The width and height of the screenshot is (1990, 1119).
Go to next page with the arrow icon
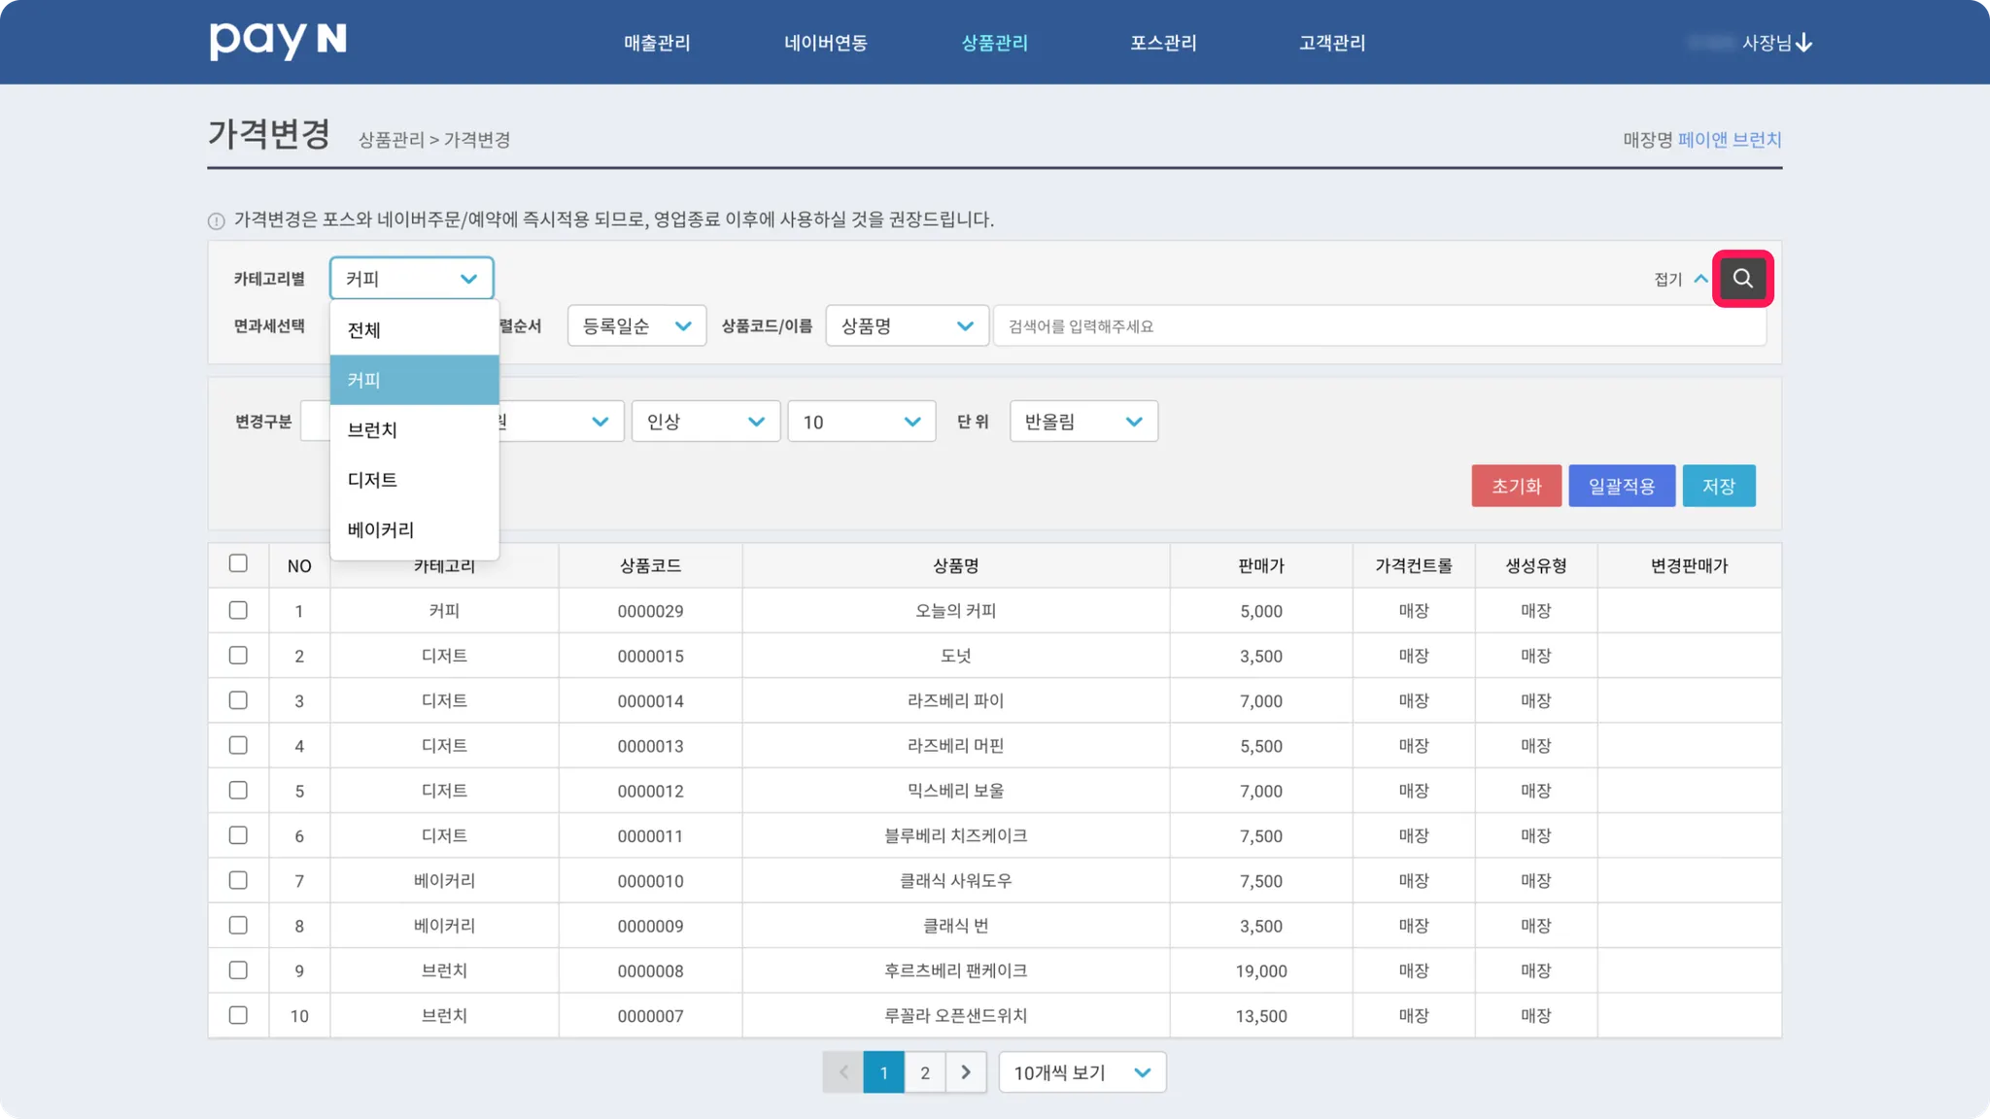pyautogui.click(x=965, y=1072)
